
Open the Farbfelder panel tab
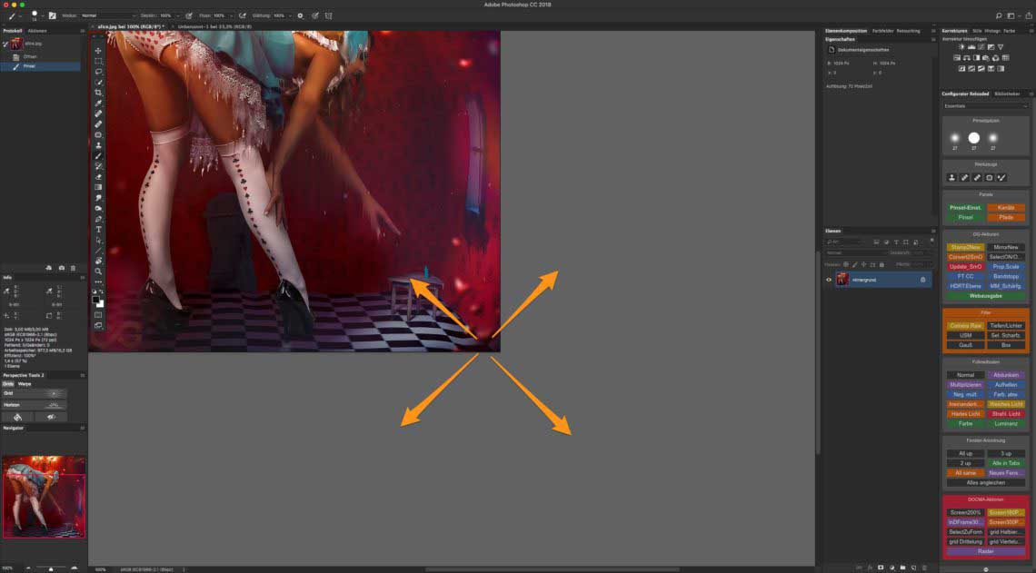882,30
